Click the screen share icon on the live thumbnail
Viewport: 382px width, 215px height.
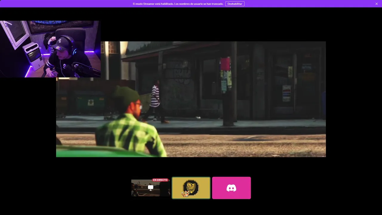[151, 188]
